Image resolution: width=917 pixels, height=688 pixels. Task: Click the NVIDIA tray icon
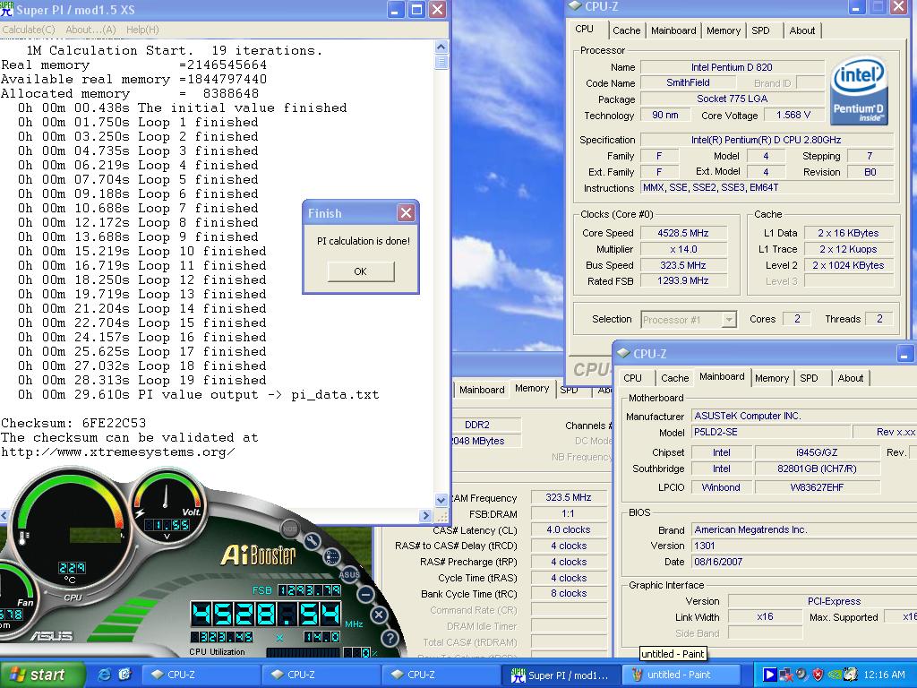[x=834, y=675]
